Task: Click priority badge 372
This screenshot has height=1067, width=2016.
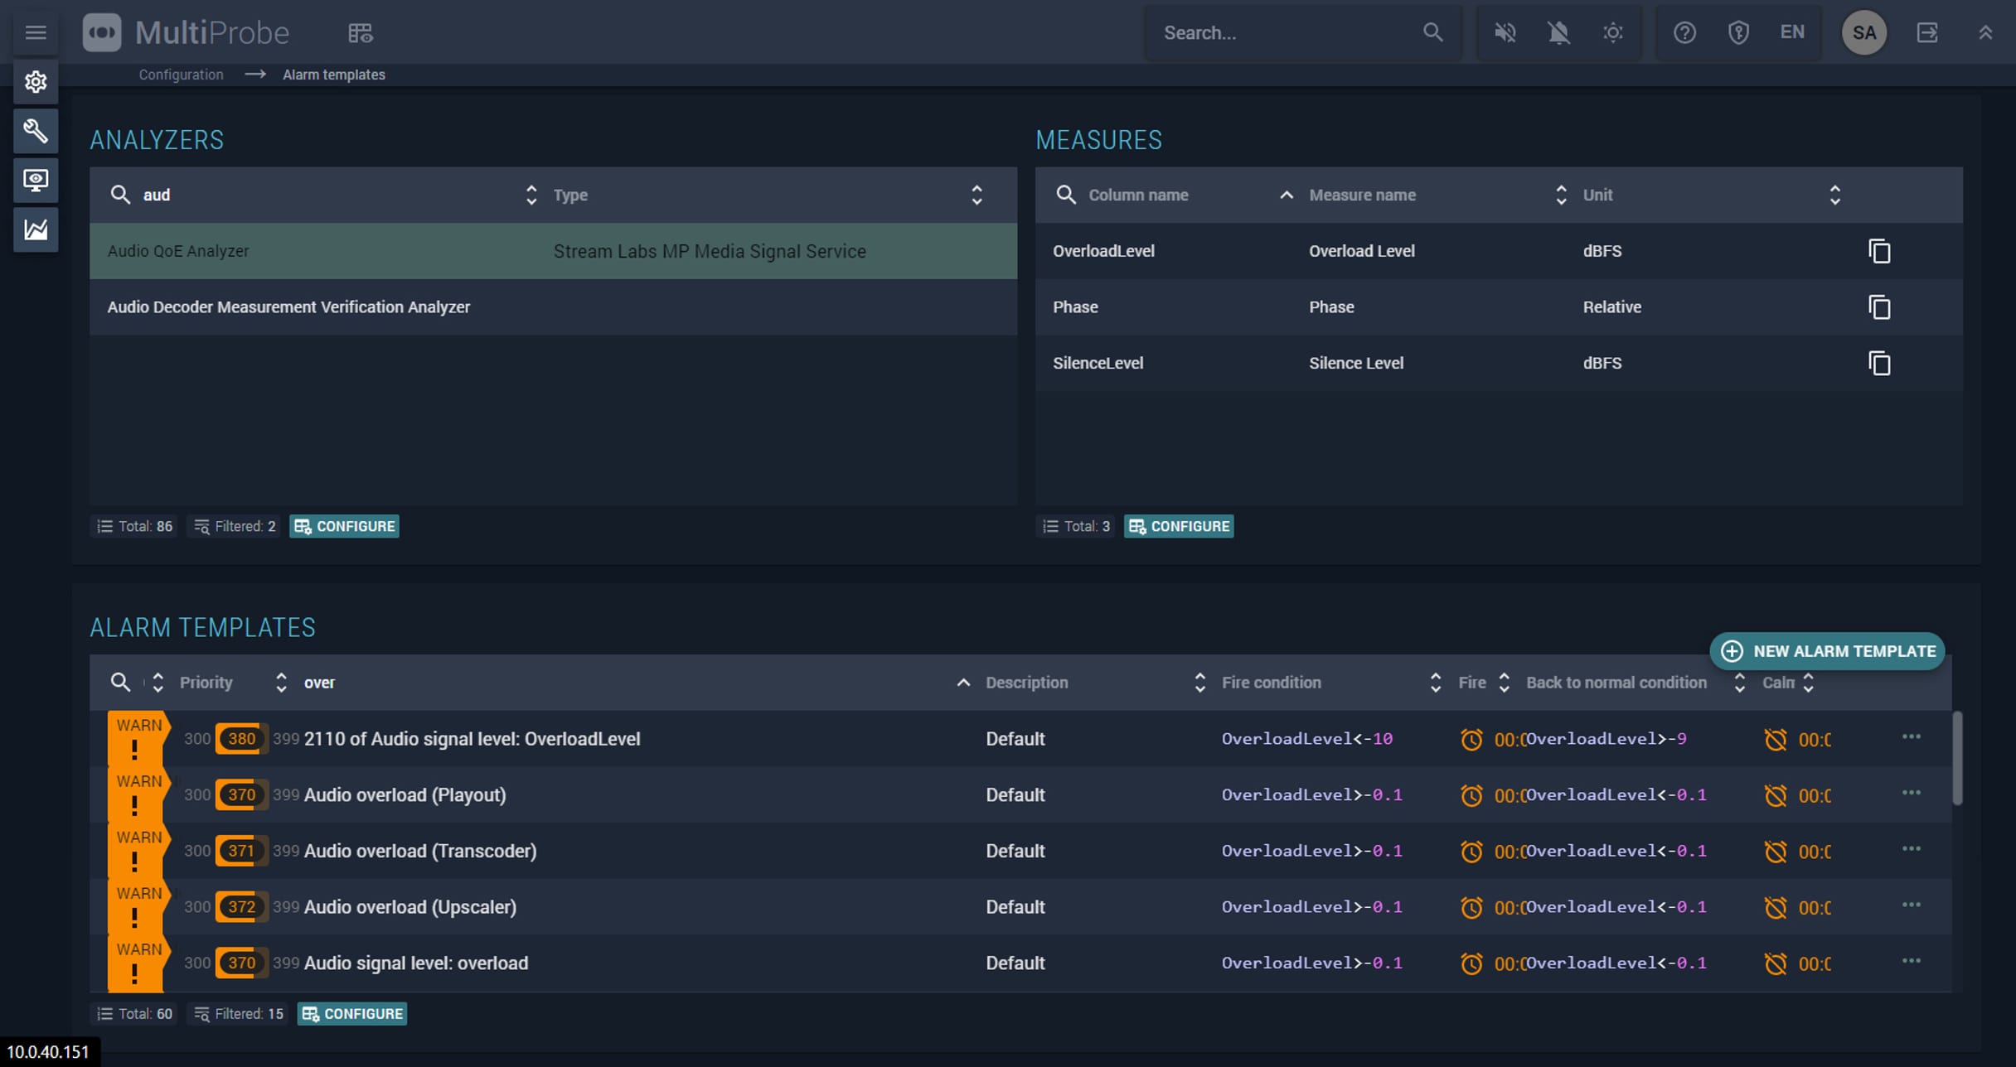Action: point(241,907)
